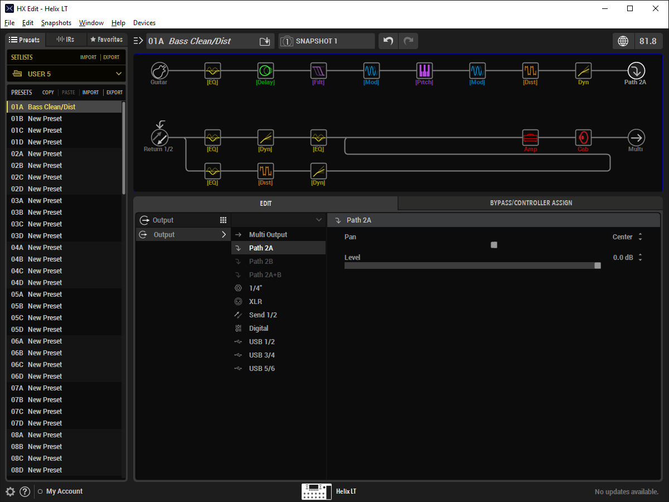Select preset 02A New Preset
669x502 pixels.
[x=64, y=154]
